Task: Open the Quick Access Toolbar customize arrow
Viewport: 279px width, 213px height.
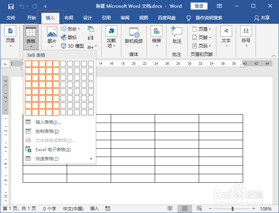Action: (45, 7)
